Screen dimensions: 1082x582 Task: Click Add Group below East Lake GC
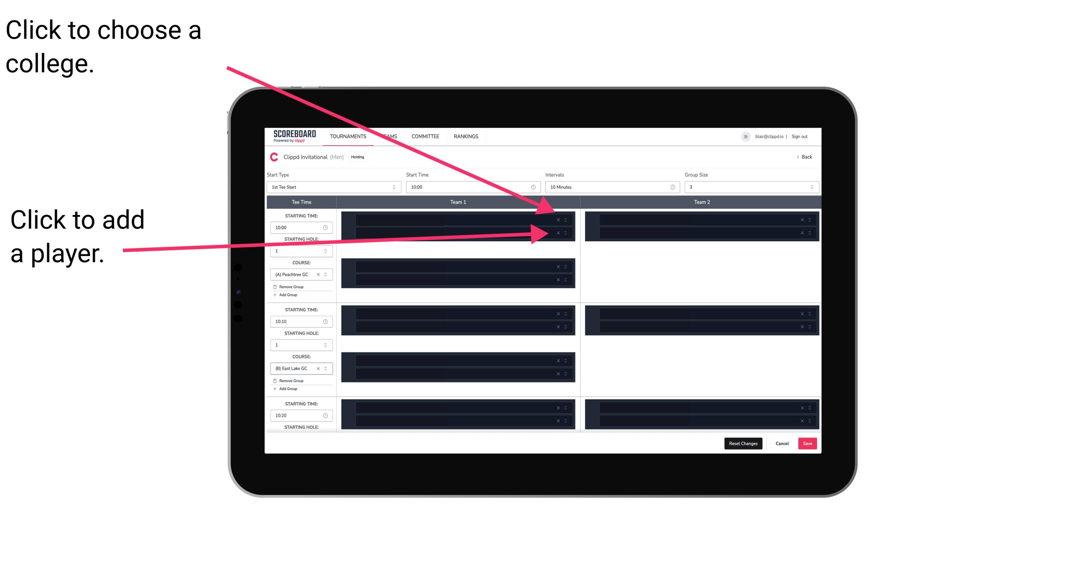[287, 389]
